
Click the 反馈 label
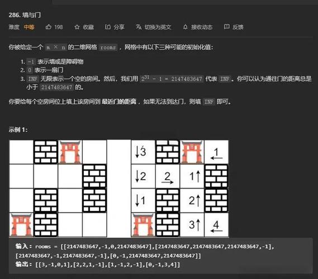coord(238,27)
